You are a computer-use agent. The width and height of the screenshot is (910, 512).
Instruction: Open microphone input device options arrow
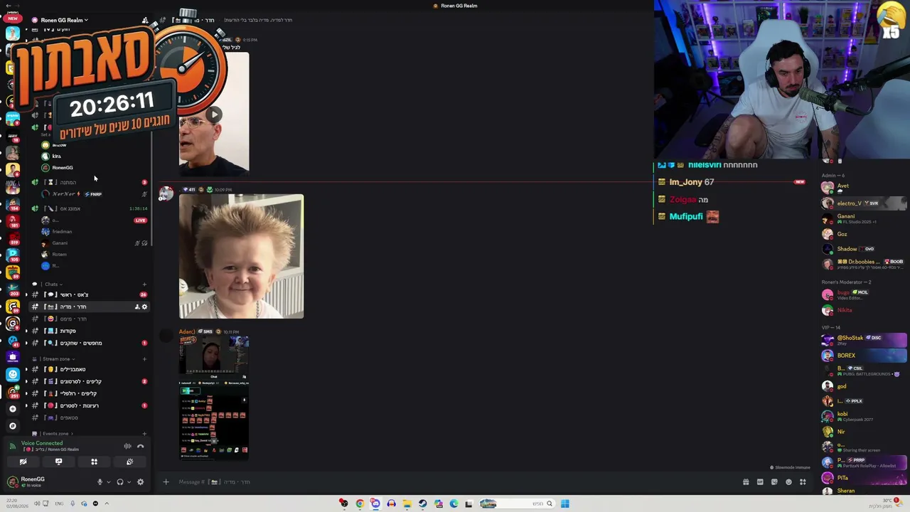pyautogui.click(x=108, y=482)
